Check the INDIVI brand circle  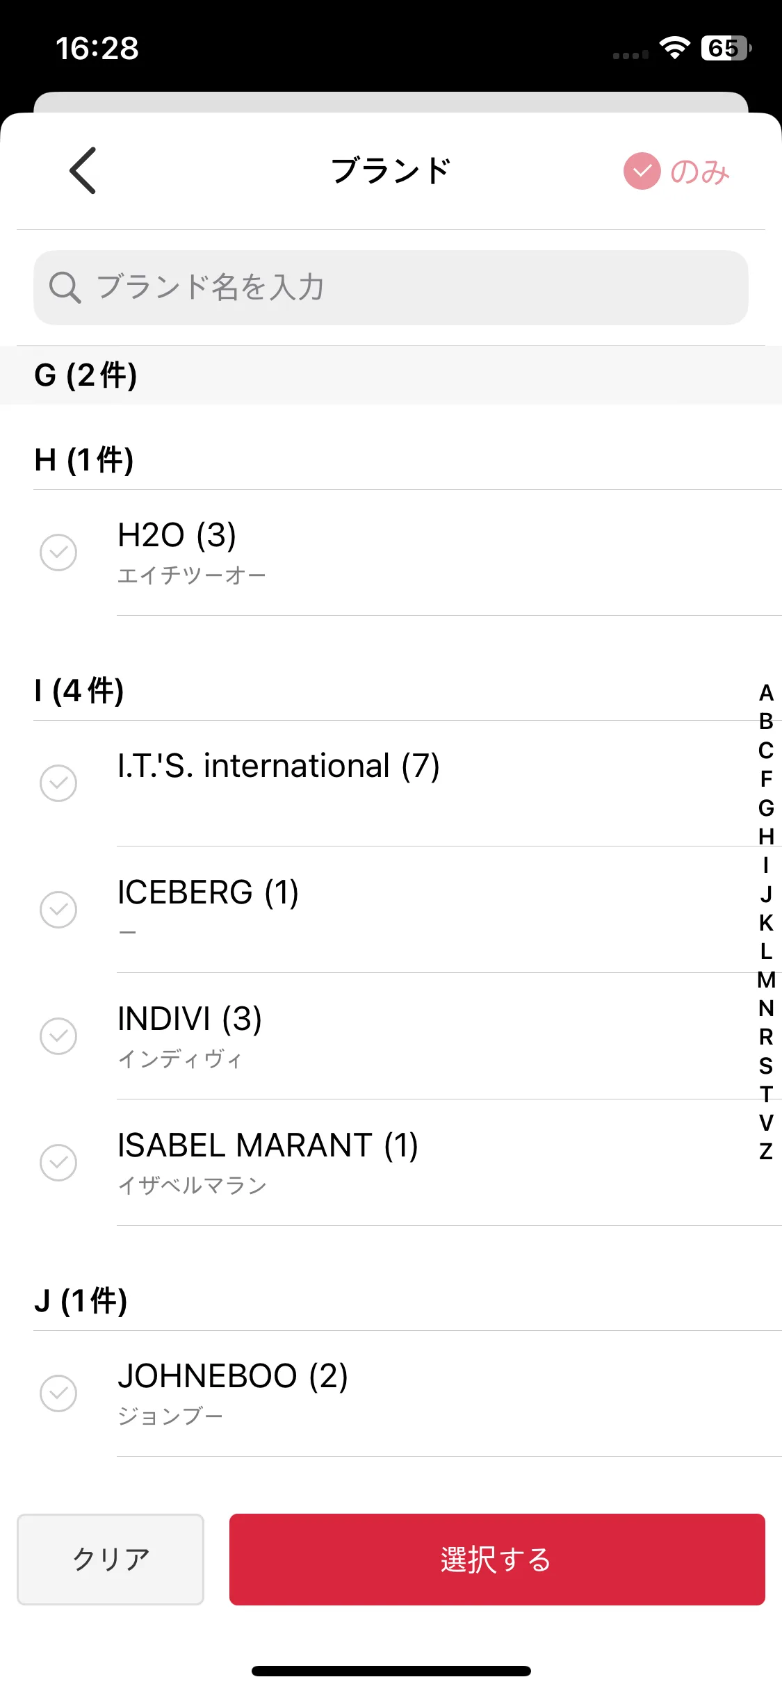tap(58, 1036)
